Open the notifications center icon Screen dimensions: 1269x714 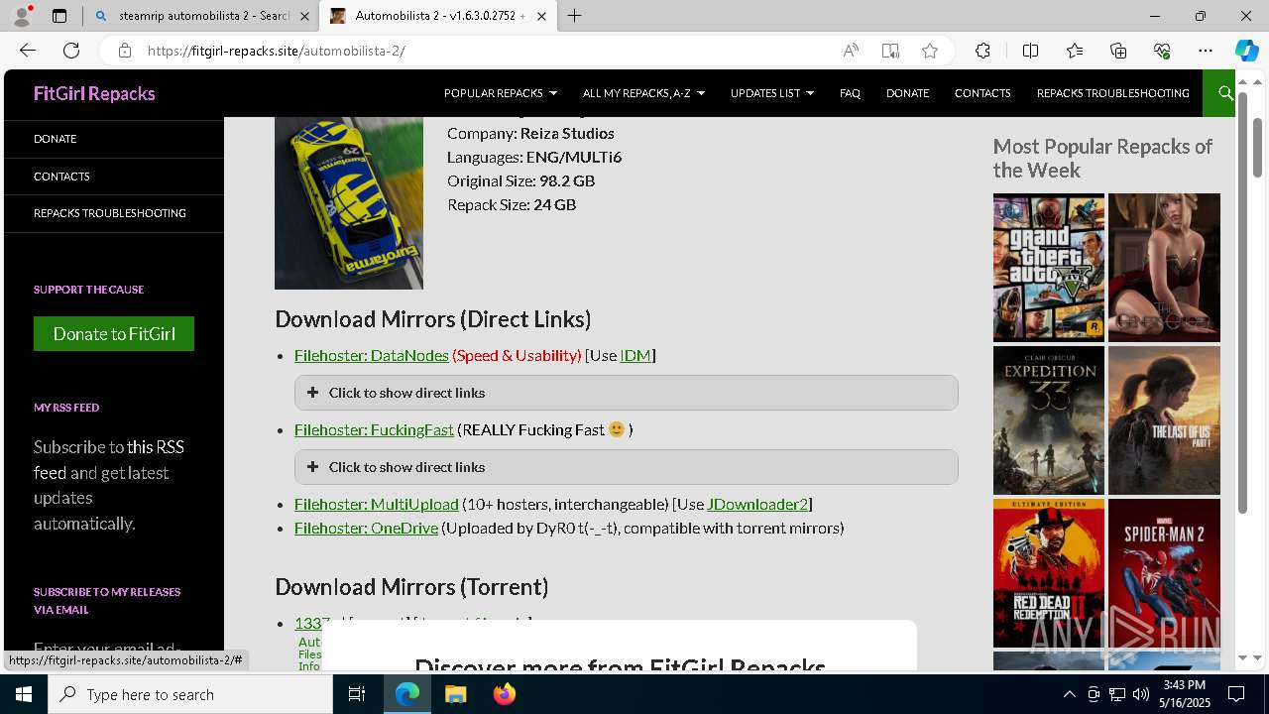point(1236,694)
